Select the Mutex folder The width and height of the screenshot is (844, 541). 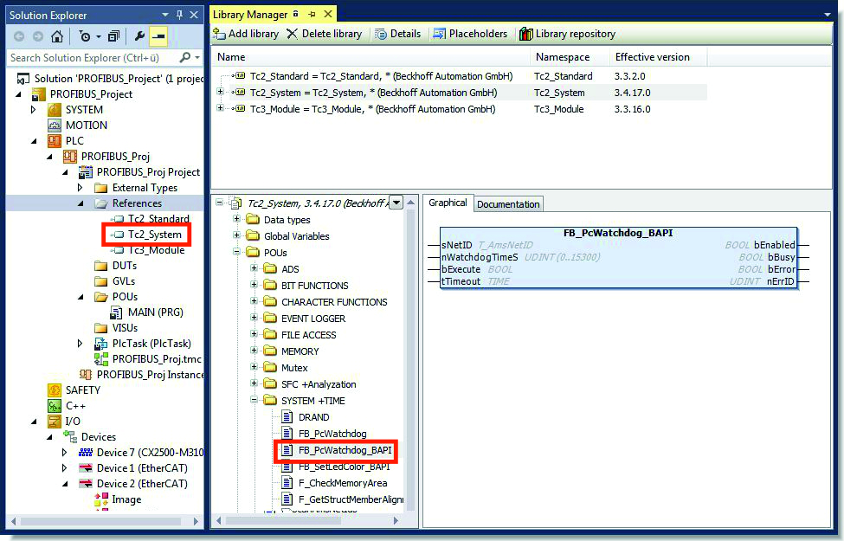294,368
